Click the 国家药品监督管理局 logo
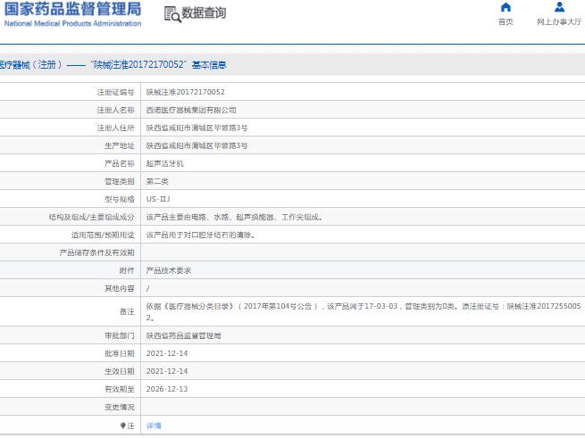Image resolution: width=585 pixels, height=438 pixels. coord(72,14)
